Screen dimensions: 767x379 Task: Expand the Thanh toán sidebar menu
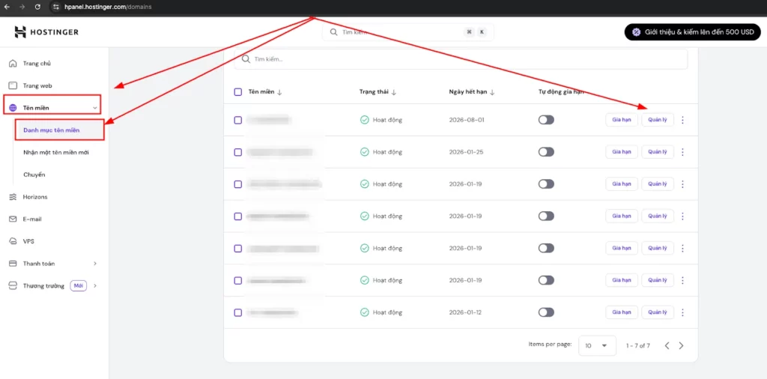pos(94,264)
